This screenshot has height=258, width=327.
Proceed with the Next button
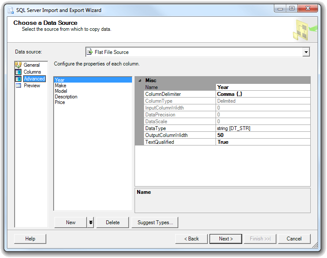[x=226, y=239]
